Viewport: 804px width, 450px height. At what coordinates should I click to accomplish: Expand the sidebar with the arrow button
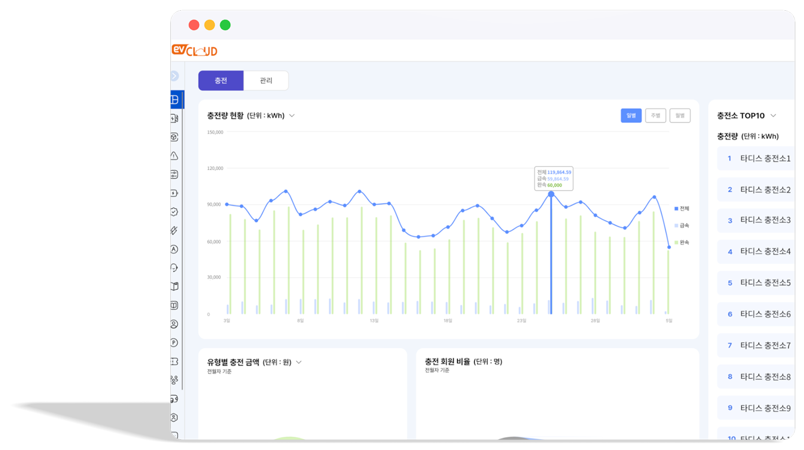coord(174,76)
